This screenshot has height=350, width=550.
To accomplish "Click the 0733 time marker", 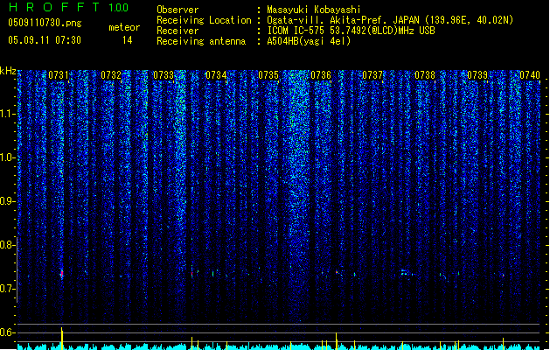I will point(164,75).
